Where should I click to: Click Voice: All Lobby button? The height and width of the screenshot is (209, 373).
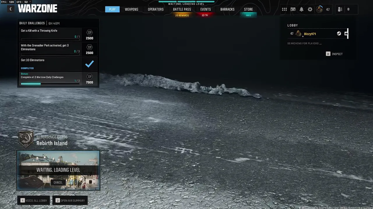coord(34,200)
